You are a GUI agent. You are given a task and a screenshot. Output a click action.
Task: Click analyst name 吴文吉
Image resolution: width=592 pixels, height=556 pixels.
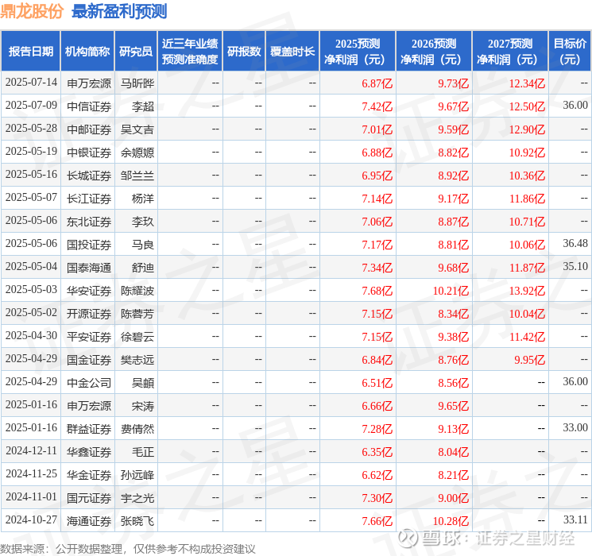click(137, 129)
